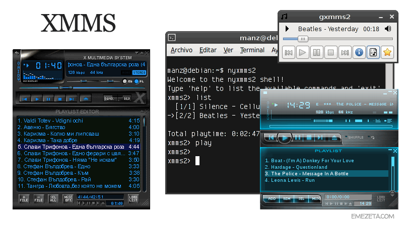This screenshot has height=226, width=403.
Task: Stop playback in black XMMS player
Action: (x=60, y=99)
